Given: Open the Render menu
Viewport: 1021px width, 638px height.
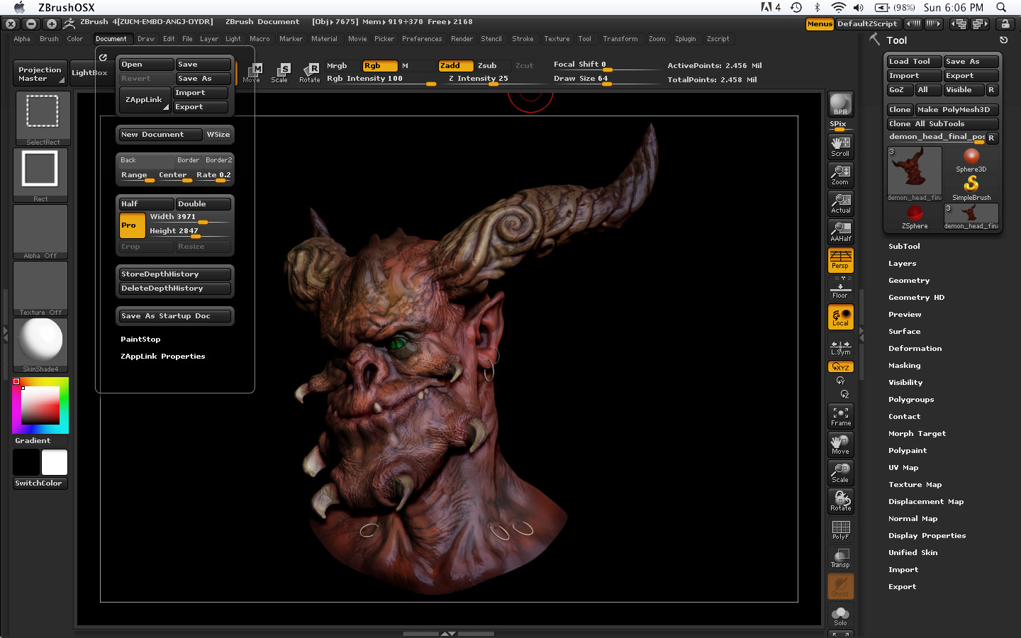Looking at the screenshot, I should (x=462, y=39).
